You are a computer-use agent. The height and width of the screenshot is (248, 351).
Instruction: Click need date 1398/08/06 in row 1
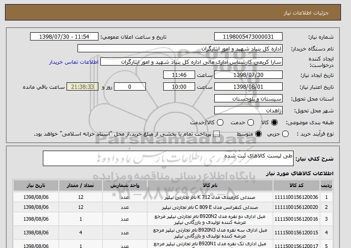tap(36, 197)
